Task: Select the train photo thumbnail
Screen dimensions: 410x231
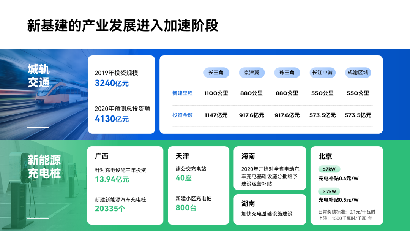Action: (x=44, y=95)
